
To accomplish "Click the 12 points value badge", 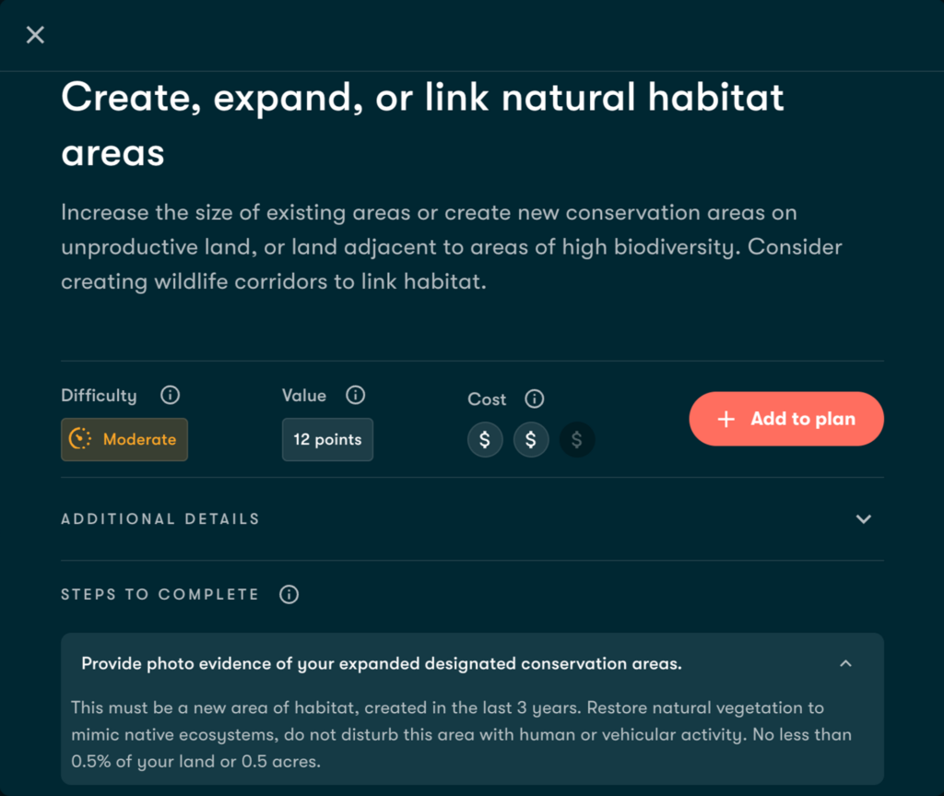I will (x=327, y=439).
